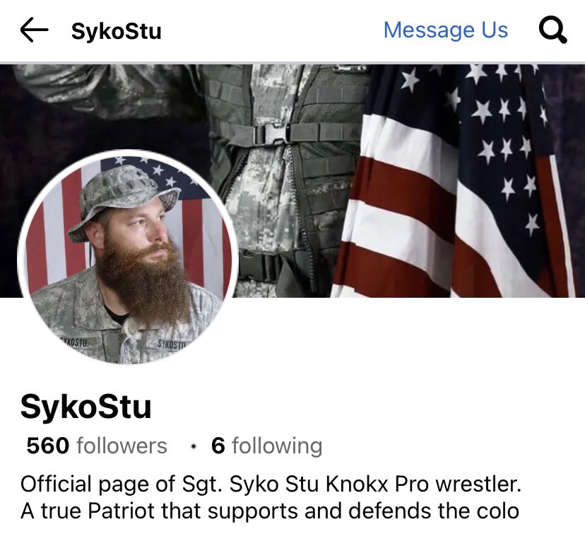Tap the number 560 beside followers
The height and width of the screenshot is (534, 585).
pos(48,446)
